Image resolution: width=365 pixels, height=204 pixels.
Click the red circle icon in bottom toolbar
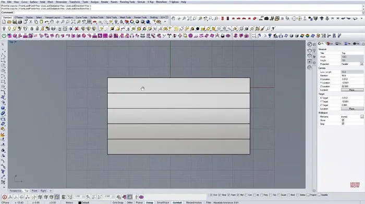pos(4,197)
